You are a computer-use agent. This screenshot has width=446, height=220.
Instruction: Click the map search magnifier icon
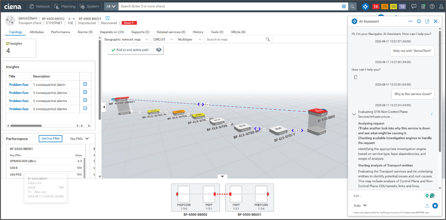(x=268, y=39)
